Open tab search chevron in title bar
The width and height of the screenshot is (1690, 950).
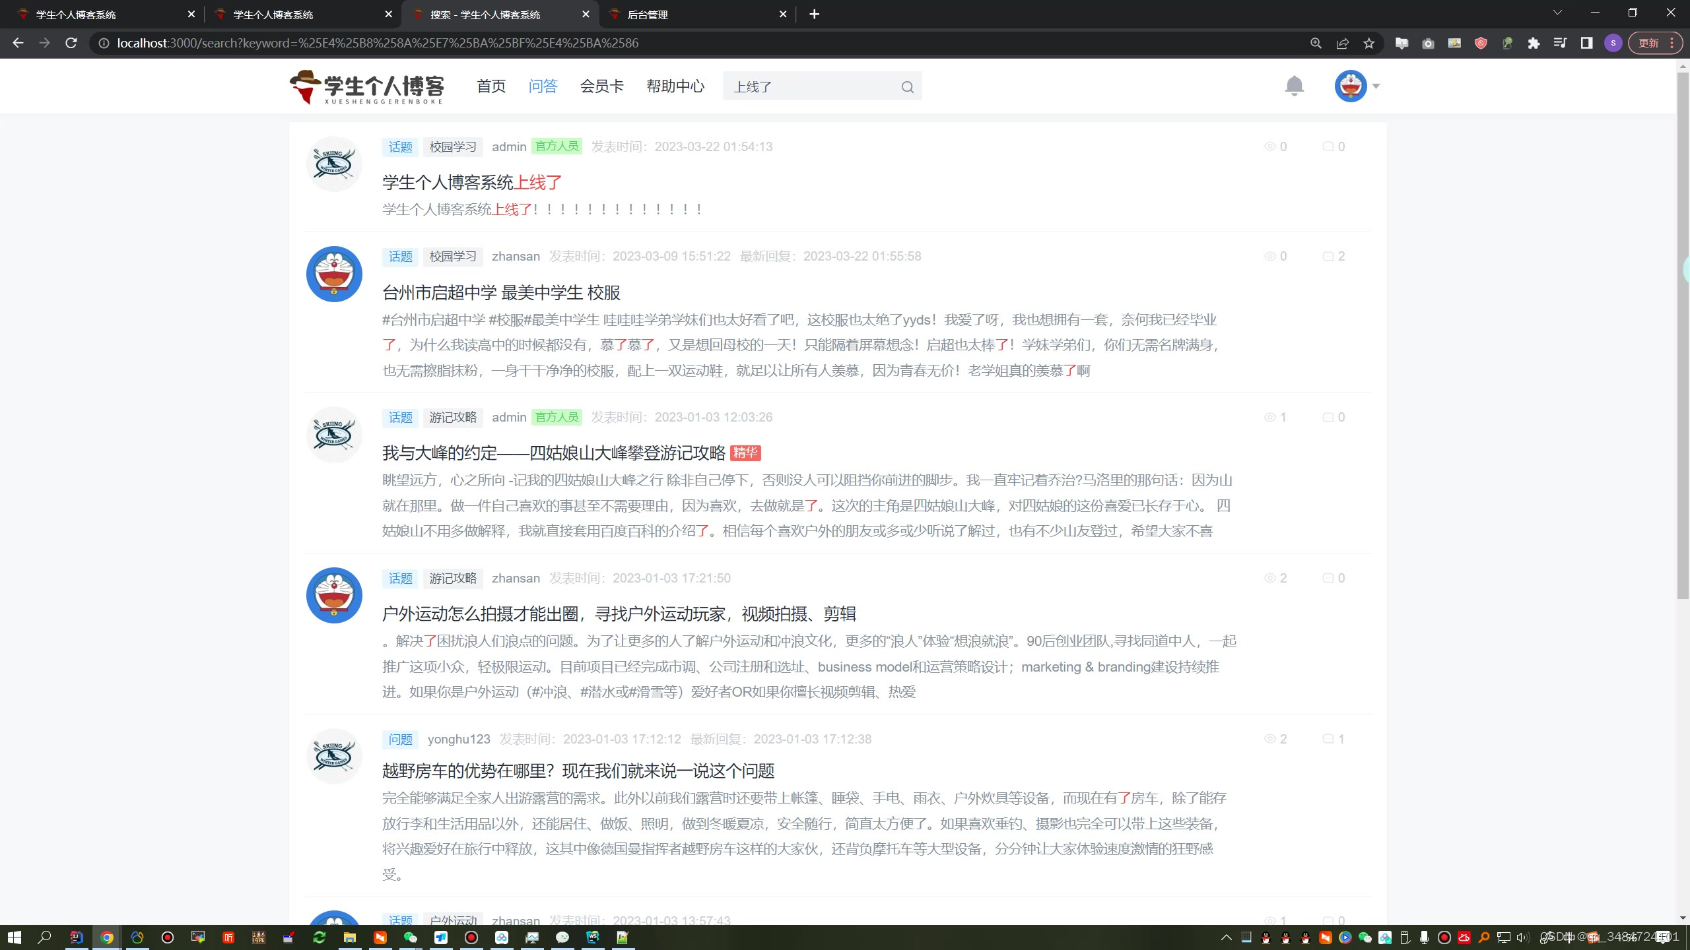1557,13
